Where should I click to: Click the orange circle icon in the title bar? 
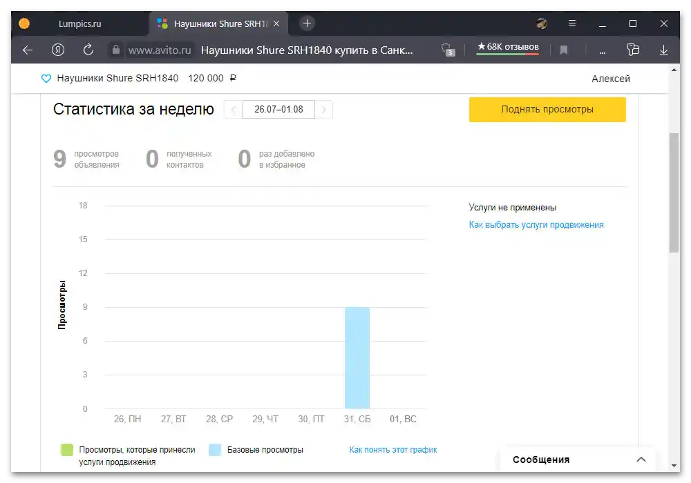pos(24,23)
